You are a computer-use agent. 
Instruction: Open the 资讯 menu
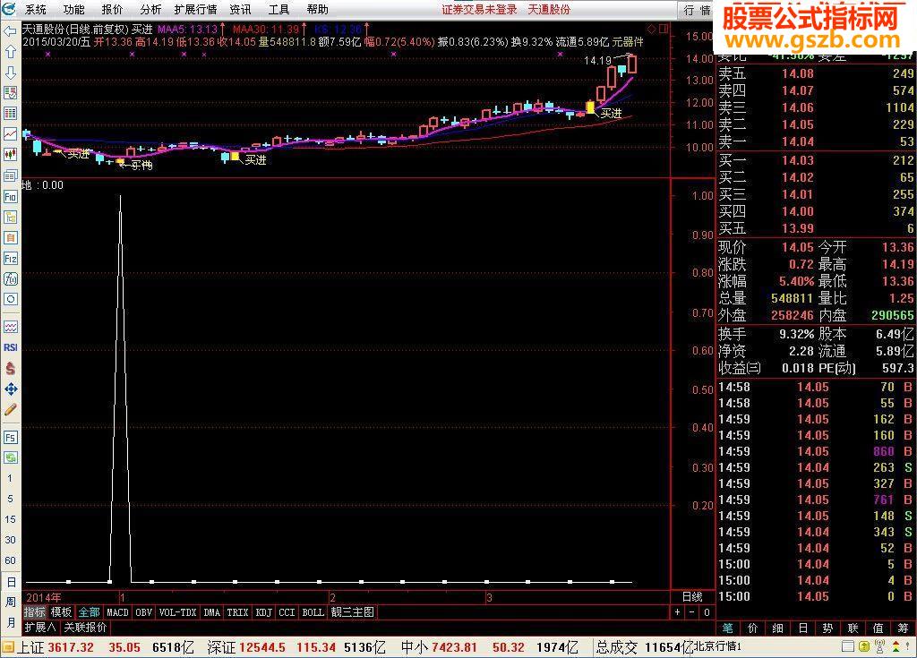(x=240, y=9)
